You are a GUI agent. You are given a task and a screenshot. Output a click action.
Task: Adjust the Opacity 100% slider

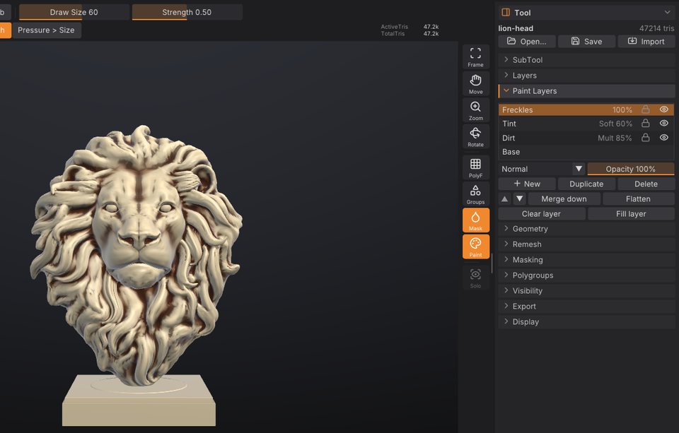tap(631, 169)
